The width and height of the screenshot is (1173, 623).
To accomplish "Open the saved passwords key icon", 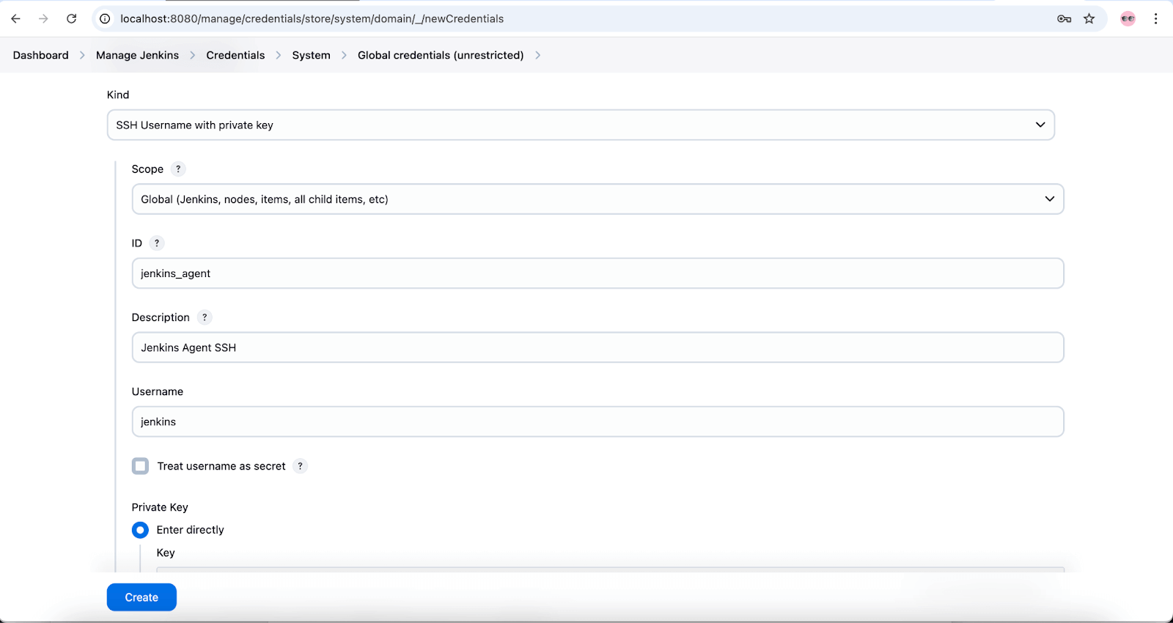I will [1064, 18].
